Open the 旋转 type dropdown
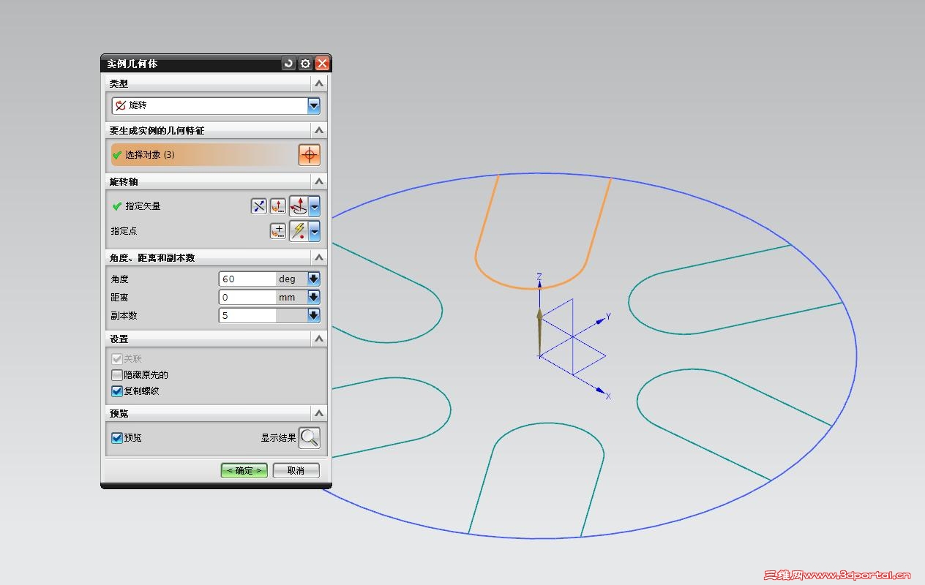 point(314,106)
